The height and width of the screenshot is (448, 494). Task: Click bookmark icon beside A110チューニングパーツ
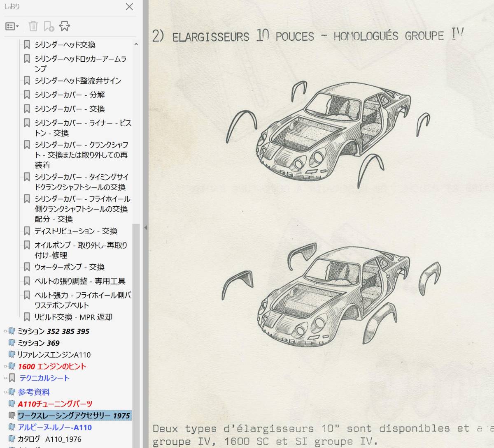(x=12, y=404)
